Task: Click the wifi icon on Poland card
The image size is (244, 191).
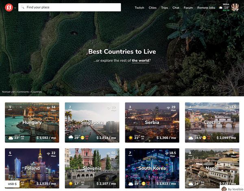Action: click(x=48, y=154)
